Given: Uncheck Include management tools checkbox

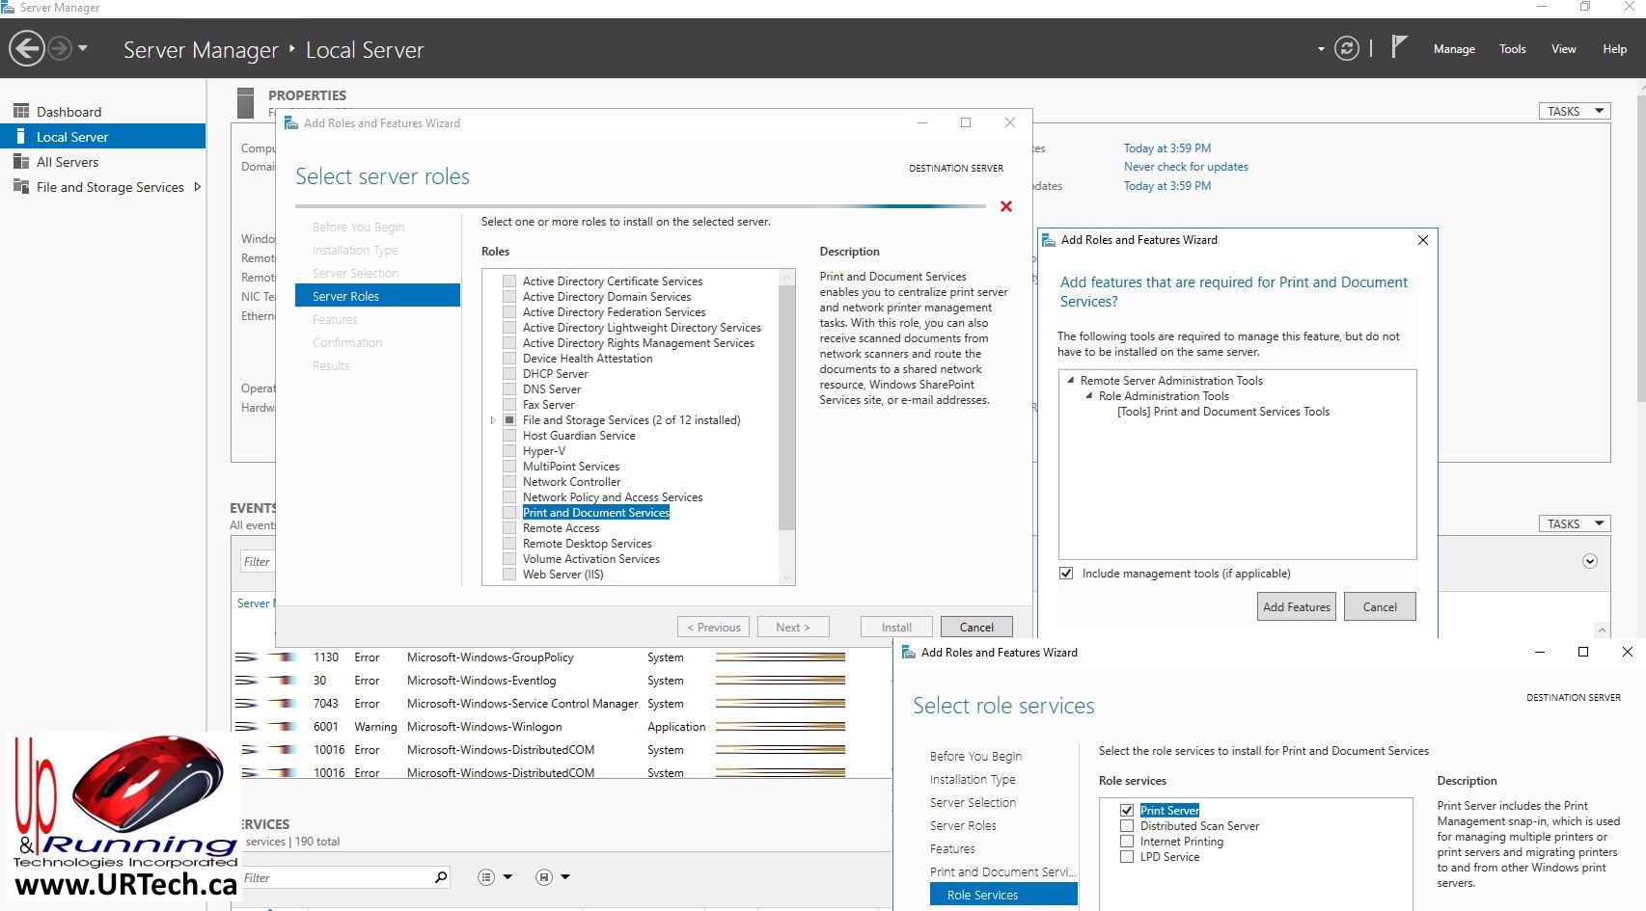Looking at the screenshot, I should tap(1066, 574).
